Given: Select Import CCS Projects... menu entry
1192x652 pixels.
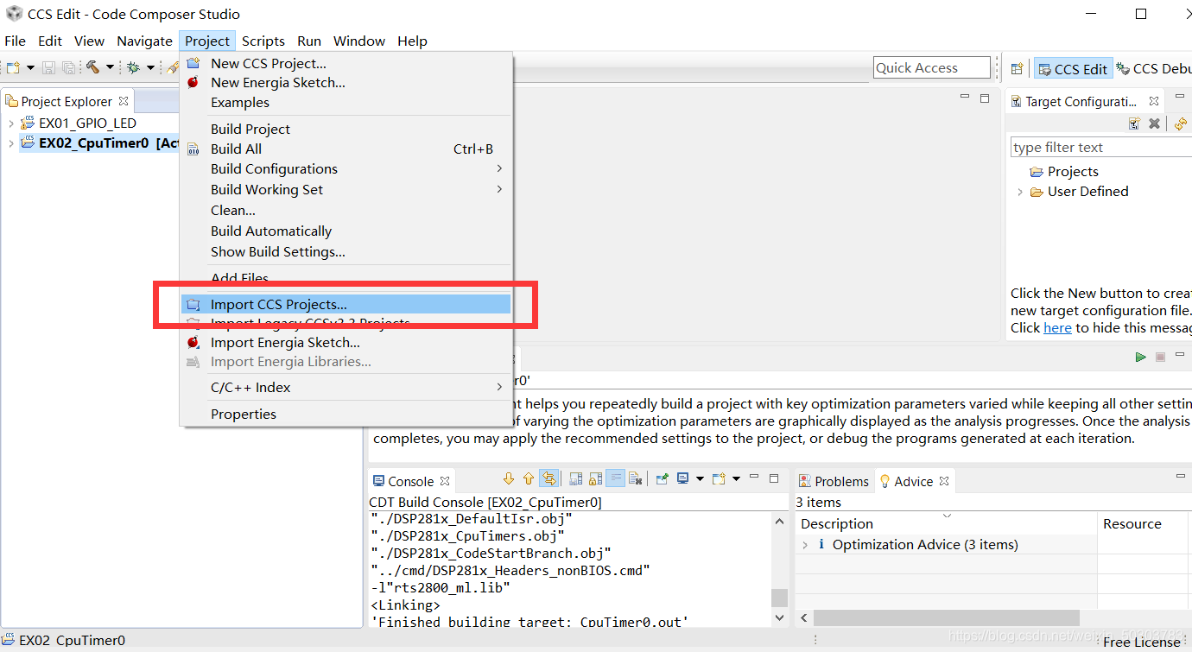Looking at the screenshot, I should (x=346, y=304).
